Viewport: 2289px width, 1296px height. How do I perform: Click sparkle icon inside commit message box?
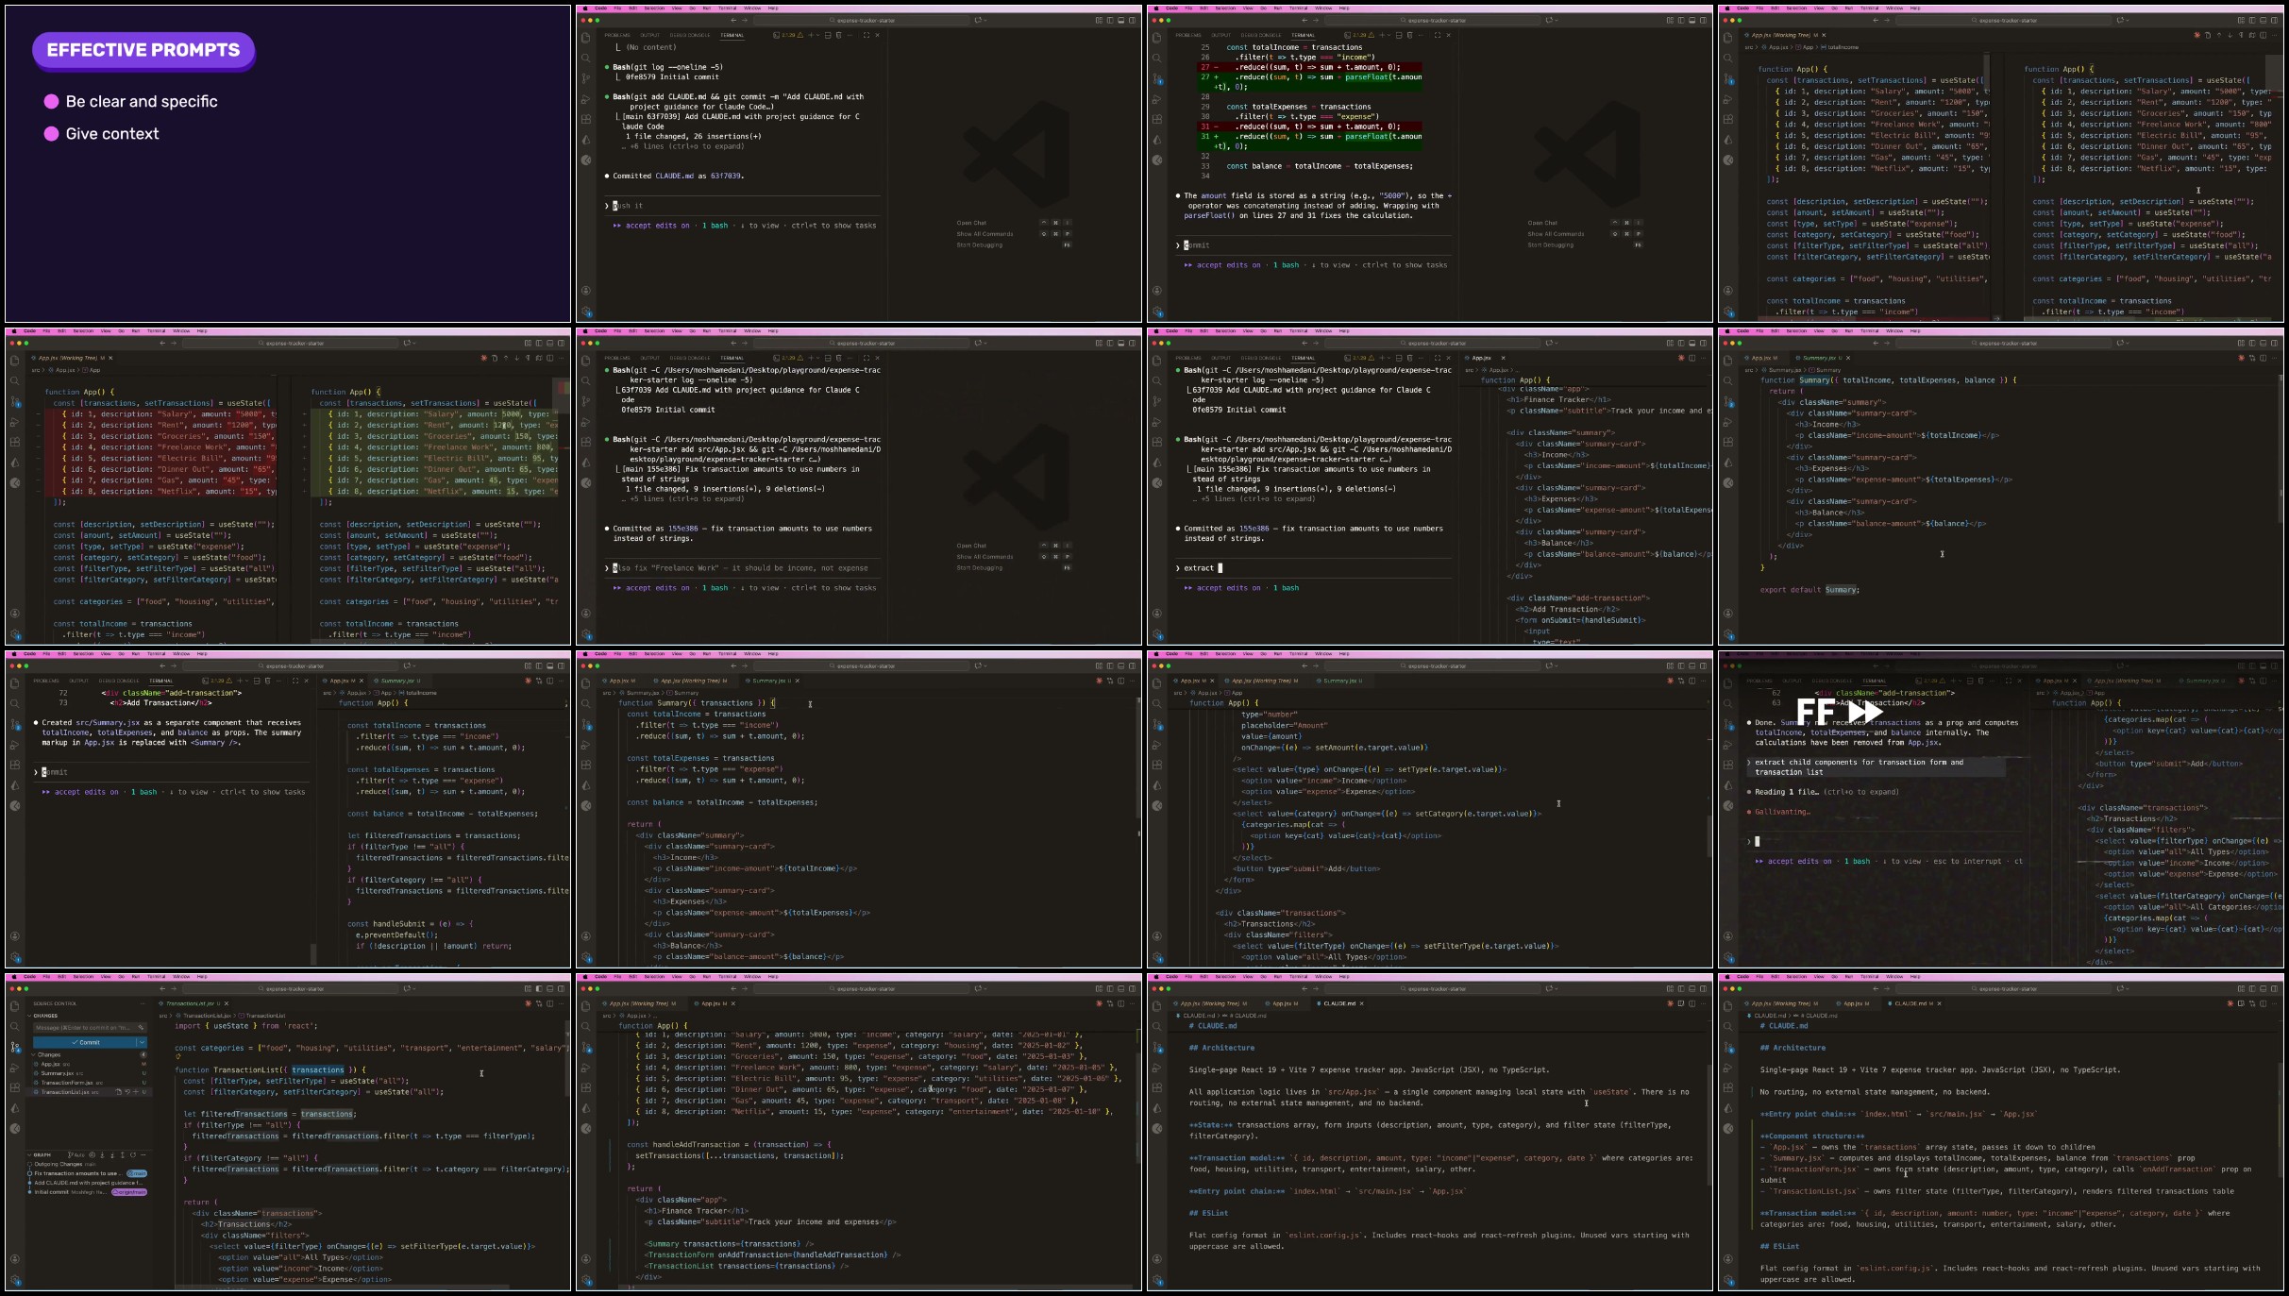click(x=141, y=1028)
